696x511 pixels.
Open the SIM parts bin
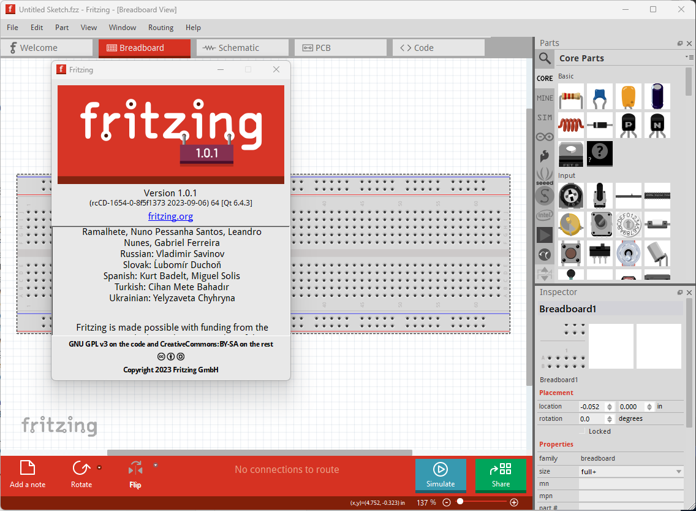tap(545, 117)
